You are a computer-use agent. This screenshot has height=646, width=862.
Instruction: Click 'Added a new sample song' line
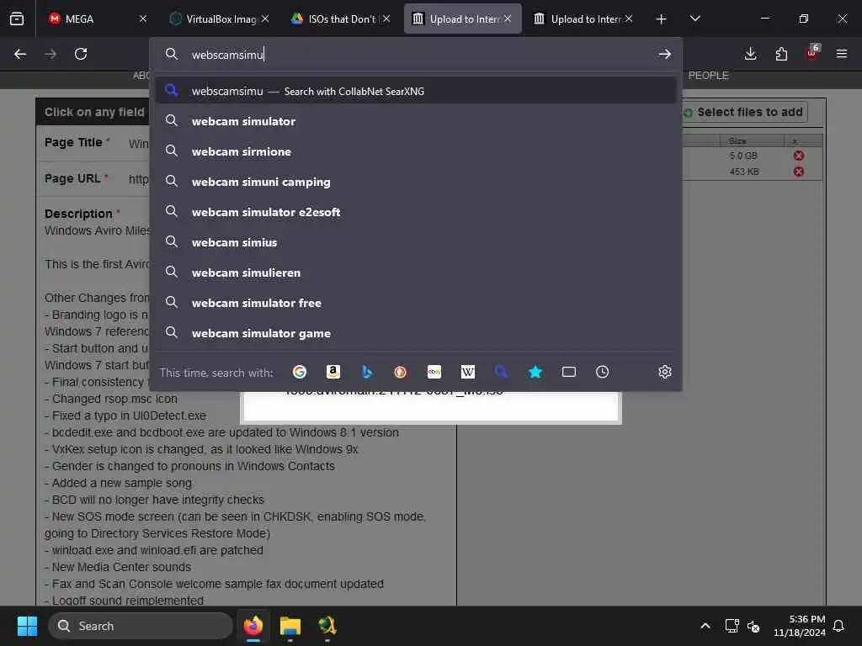coord(118,483)
